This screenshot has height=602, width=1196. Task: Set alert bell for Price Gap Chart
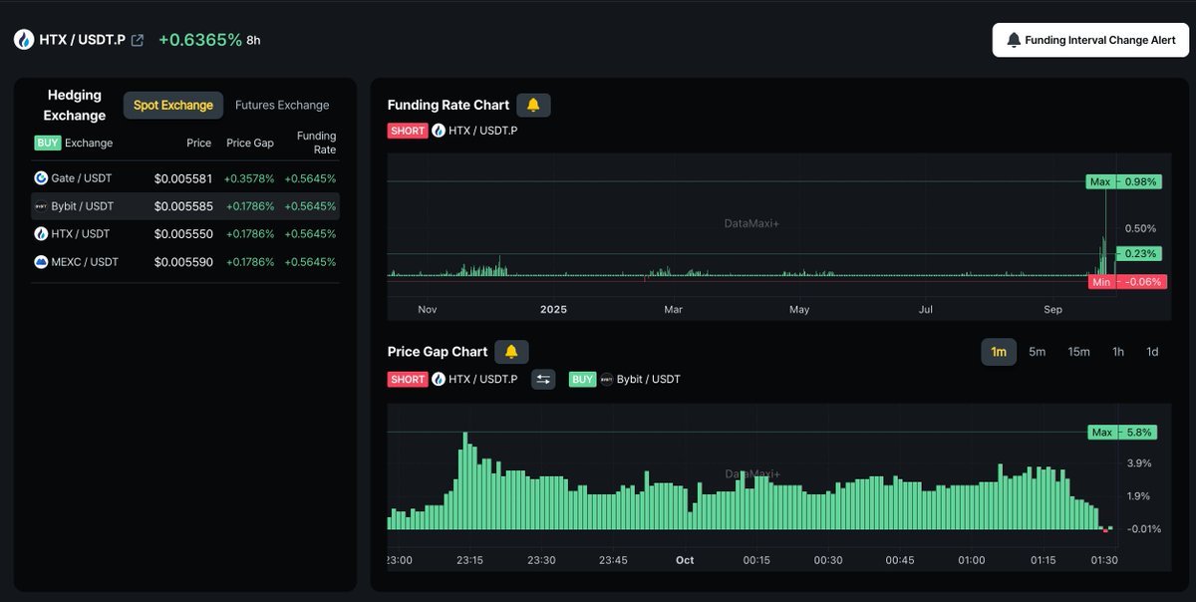[511, 352]
